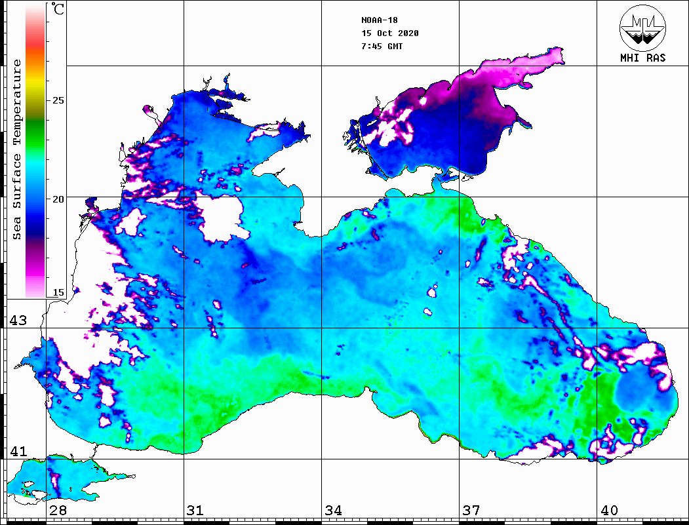Click the '7:45 GMT' time label
The width and height of the screenshot is (689, 525).
tap(382, 46)
